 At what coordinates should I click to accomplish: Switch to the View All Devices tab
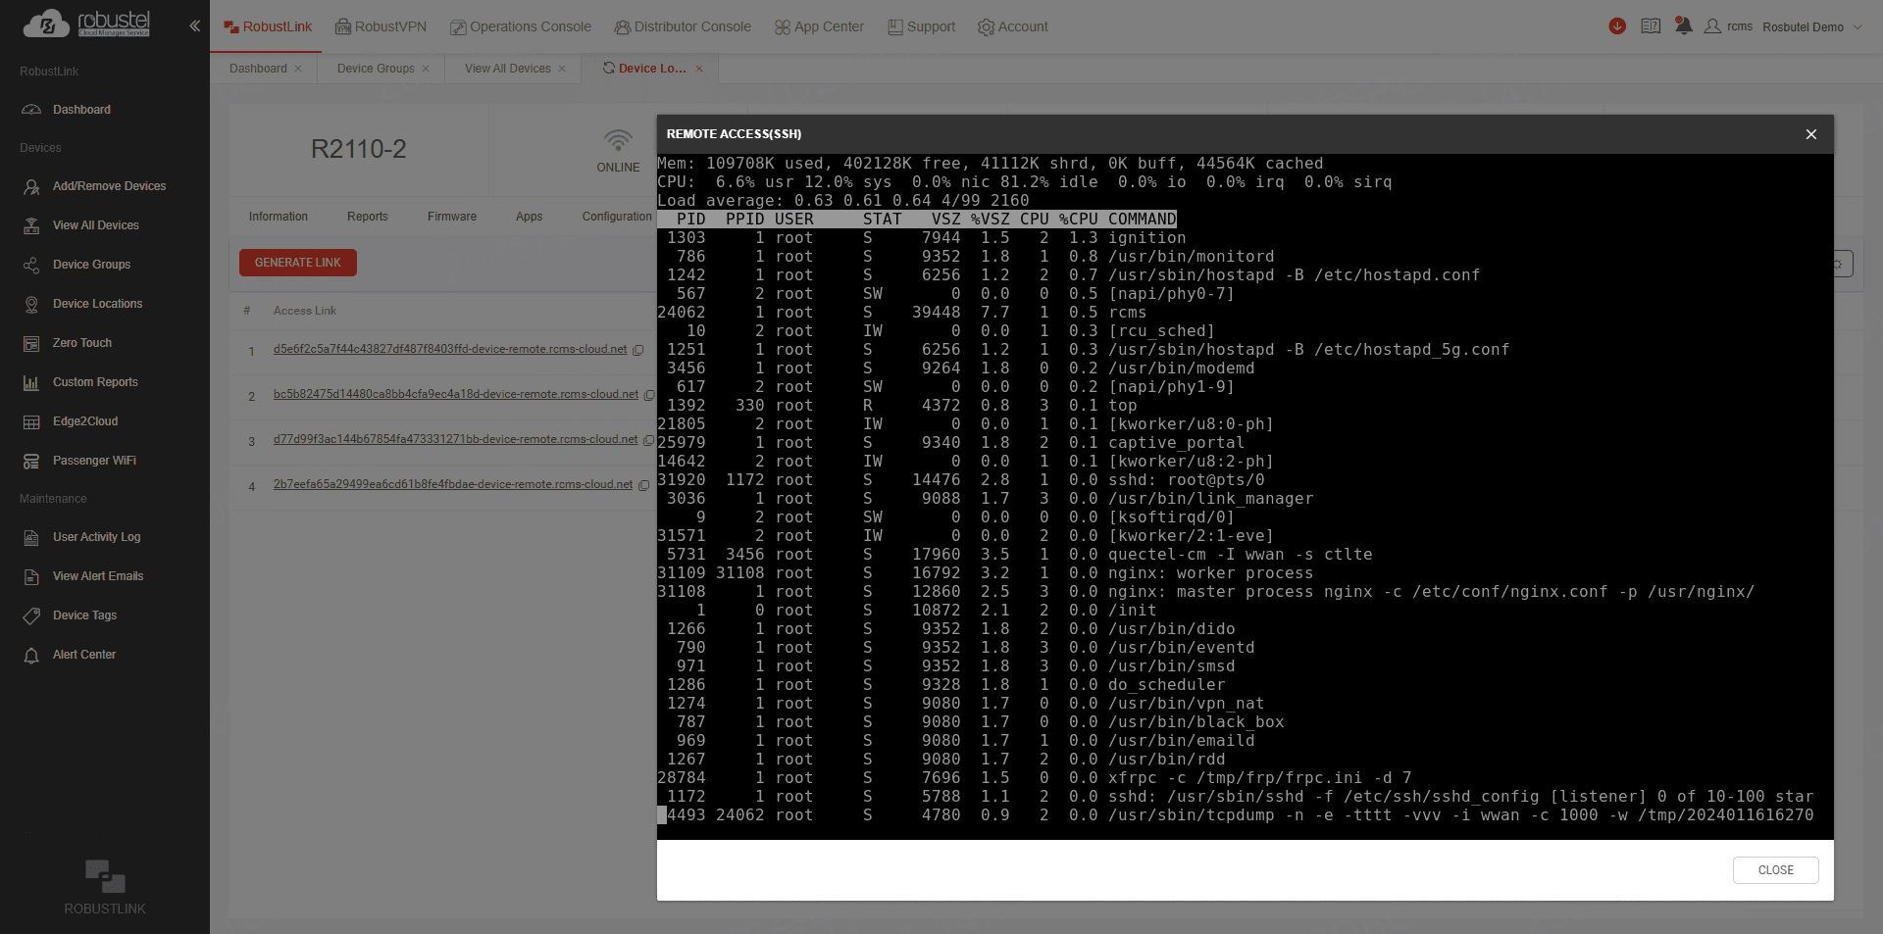pos(507,69)
